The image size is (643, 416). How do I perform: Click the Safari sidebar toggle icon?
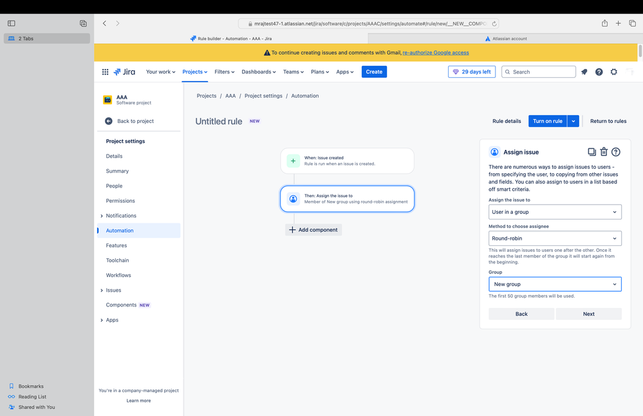tap(12, 23)
